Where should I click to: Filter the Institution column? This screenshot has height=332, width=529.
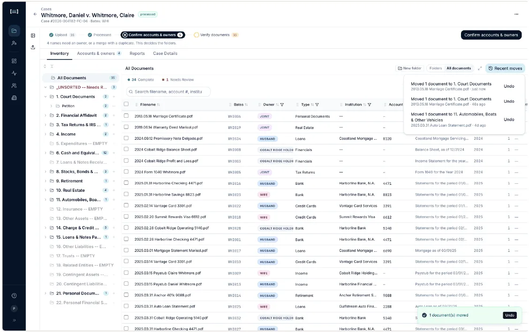370,105
